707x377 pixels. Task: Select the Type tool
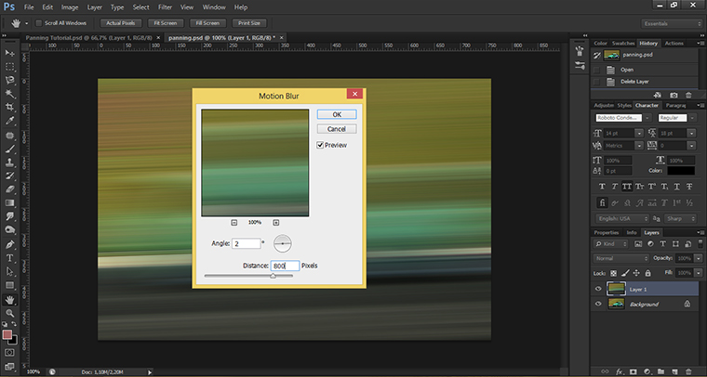pos(9,257)
